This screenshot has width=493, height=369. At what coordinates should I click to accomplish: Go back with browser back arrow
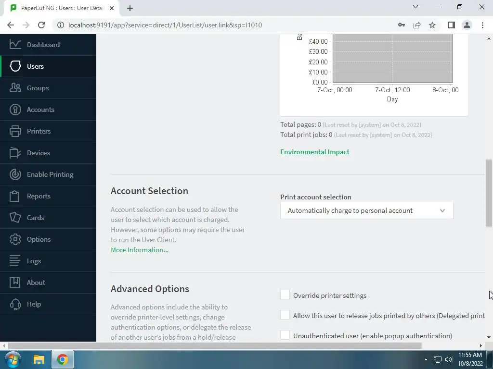click(11, 25)
